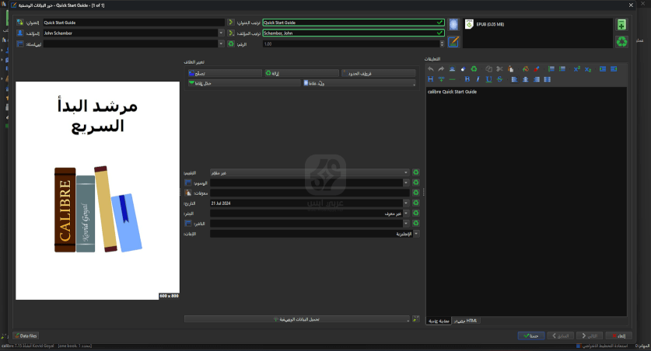Click the undo arrow in comments toolbar
The image size is (651, 351).
[x=430, y=69]
